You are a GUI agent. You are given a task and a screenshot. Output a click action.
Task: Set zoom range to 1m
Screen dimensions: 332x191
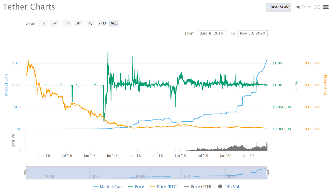[67, 23]
